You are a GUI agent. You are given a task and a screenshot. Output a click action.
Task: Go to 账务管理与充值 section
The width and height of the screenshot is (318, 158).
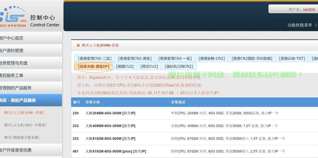coord(14,63)
